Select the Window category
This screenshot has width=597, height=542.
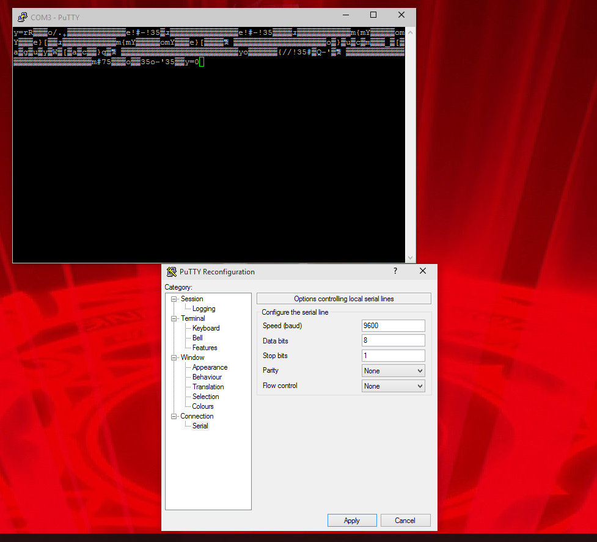[192, 357]
